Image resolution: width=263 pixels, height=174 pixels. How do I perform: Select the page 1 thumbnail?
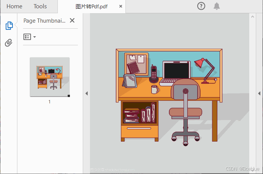click(50, 77)
